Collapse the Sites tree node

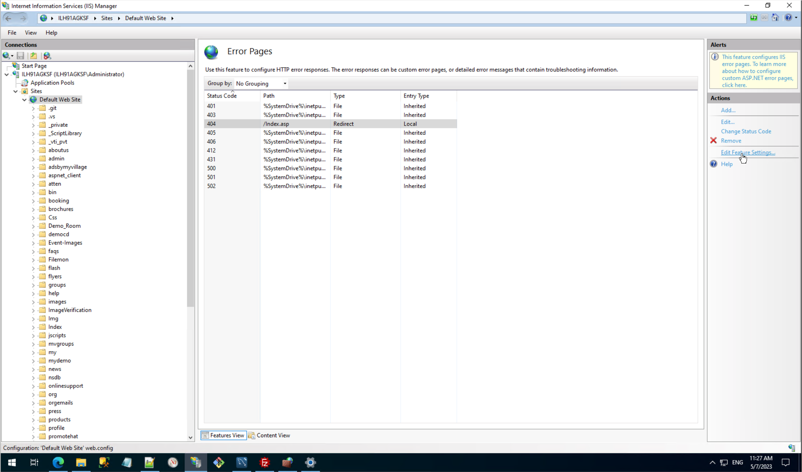15,91
